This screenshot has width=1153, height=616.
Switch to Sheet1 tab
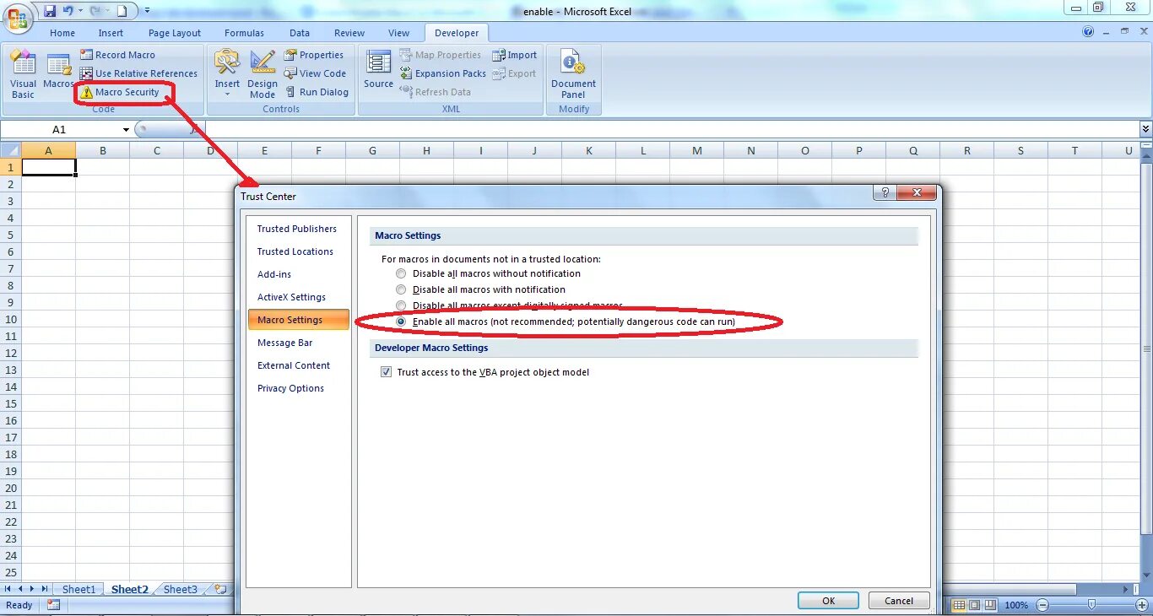pyautogui.click(x=79, y=589)
